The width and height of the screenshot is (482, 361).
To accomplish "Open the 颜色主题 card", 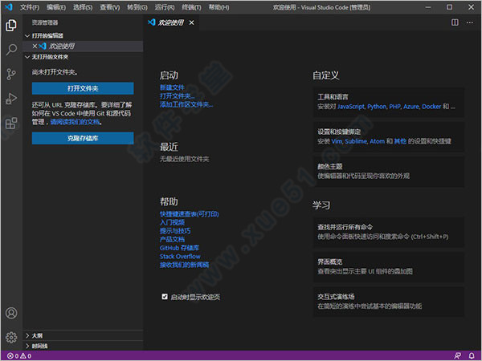I will [x=389, y=172].
